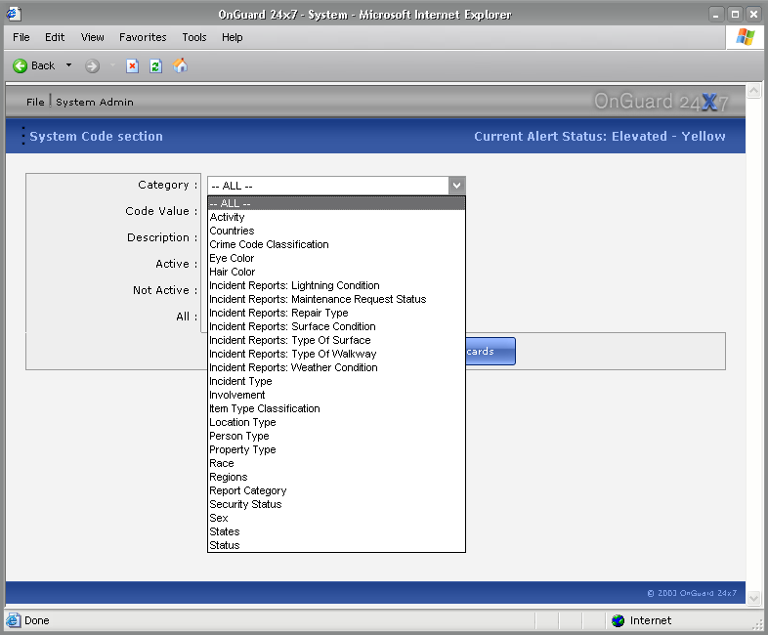Open the Back history dropdown arrow
768x635 pixels.
(68, 65)
